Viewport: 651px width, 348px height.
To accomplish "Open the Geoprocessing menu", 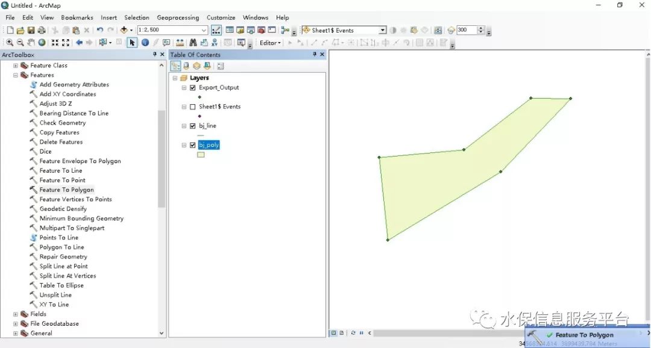I will (x=178, y=17).
